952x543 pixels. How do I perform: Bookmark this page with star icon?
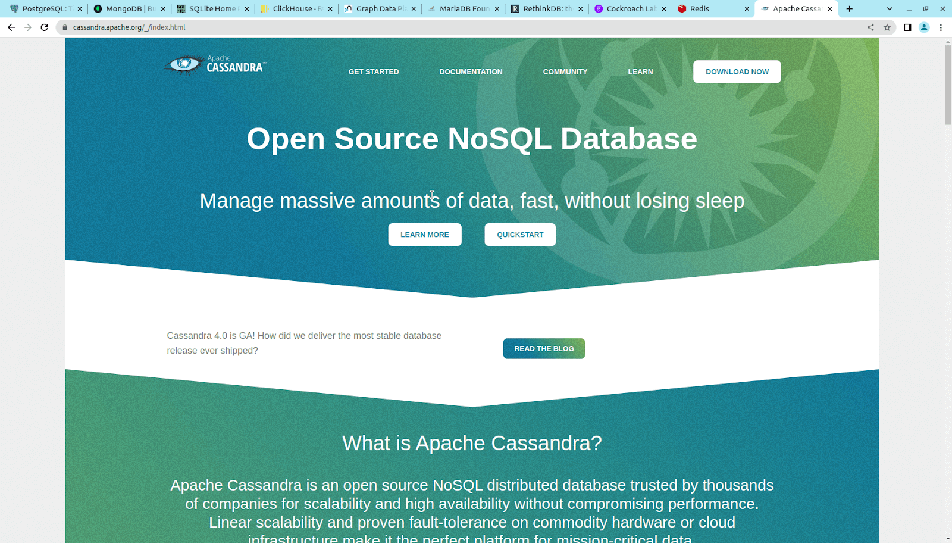pyautogui.click(x=887, y=27)
